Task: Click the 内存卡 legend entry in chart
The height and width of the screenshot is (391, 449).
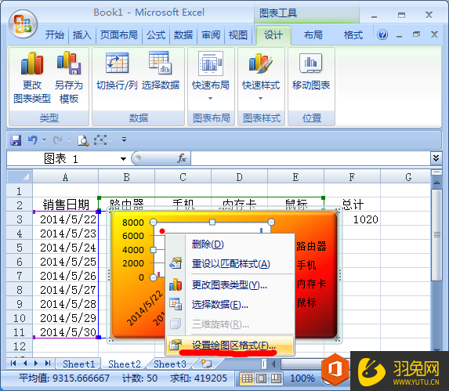Action: pyautogui.click(x=311, y=284)
